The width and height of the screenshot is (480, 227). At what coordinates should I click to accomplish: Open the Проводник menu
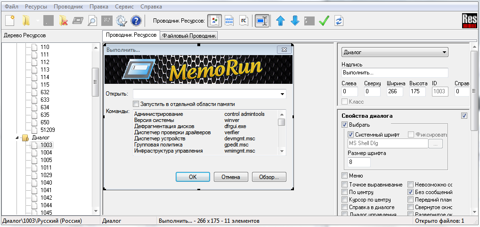[68, 7]
